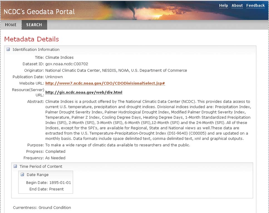Collapse Identification Information using its minus icon
Screen dimensions: 269x213
(x=8, y=50)
